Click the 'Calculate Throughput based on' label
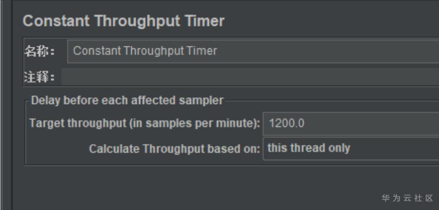The width and height of the screenshot is (439, 210). pos(175,149)
